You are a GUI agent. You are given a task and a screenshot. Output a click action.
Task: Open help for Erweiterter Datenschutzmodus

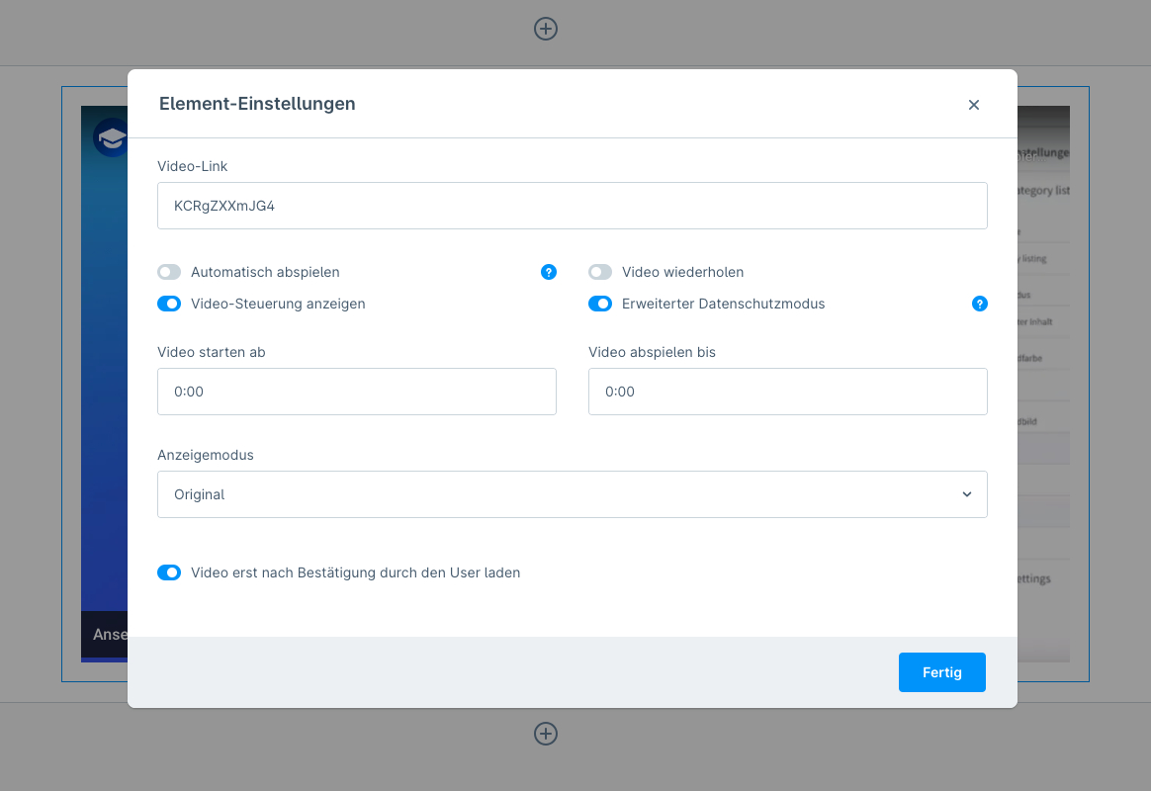(979, 304)
